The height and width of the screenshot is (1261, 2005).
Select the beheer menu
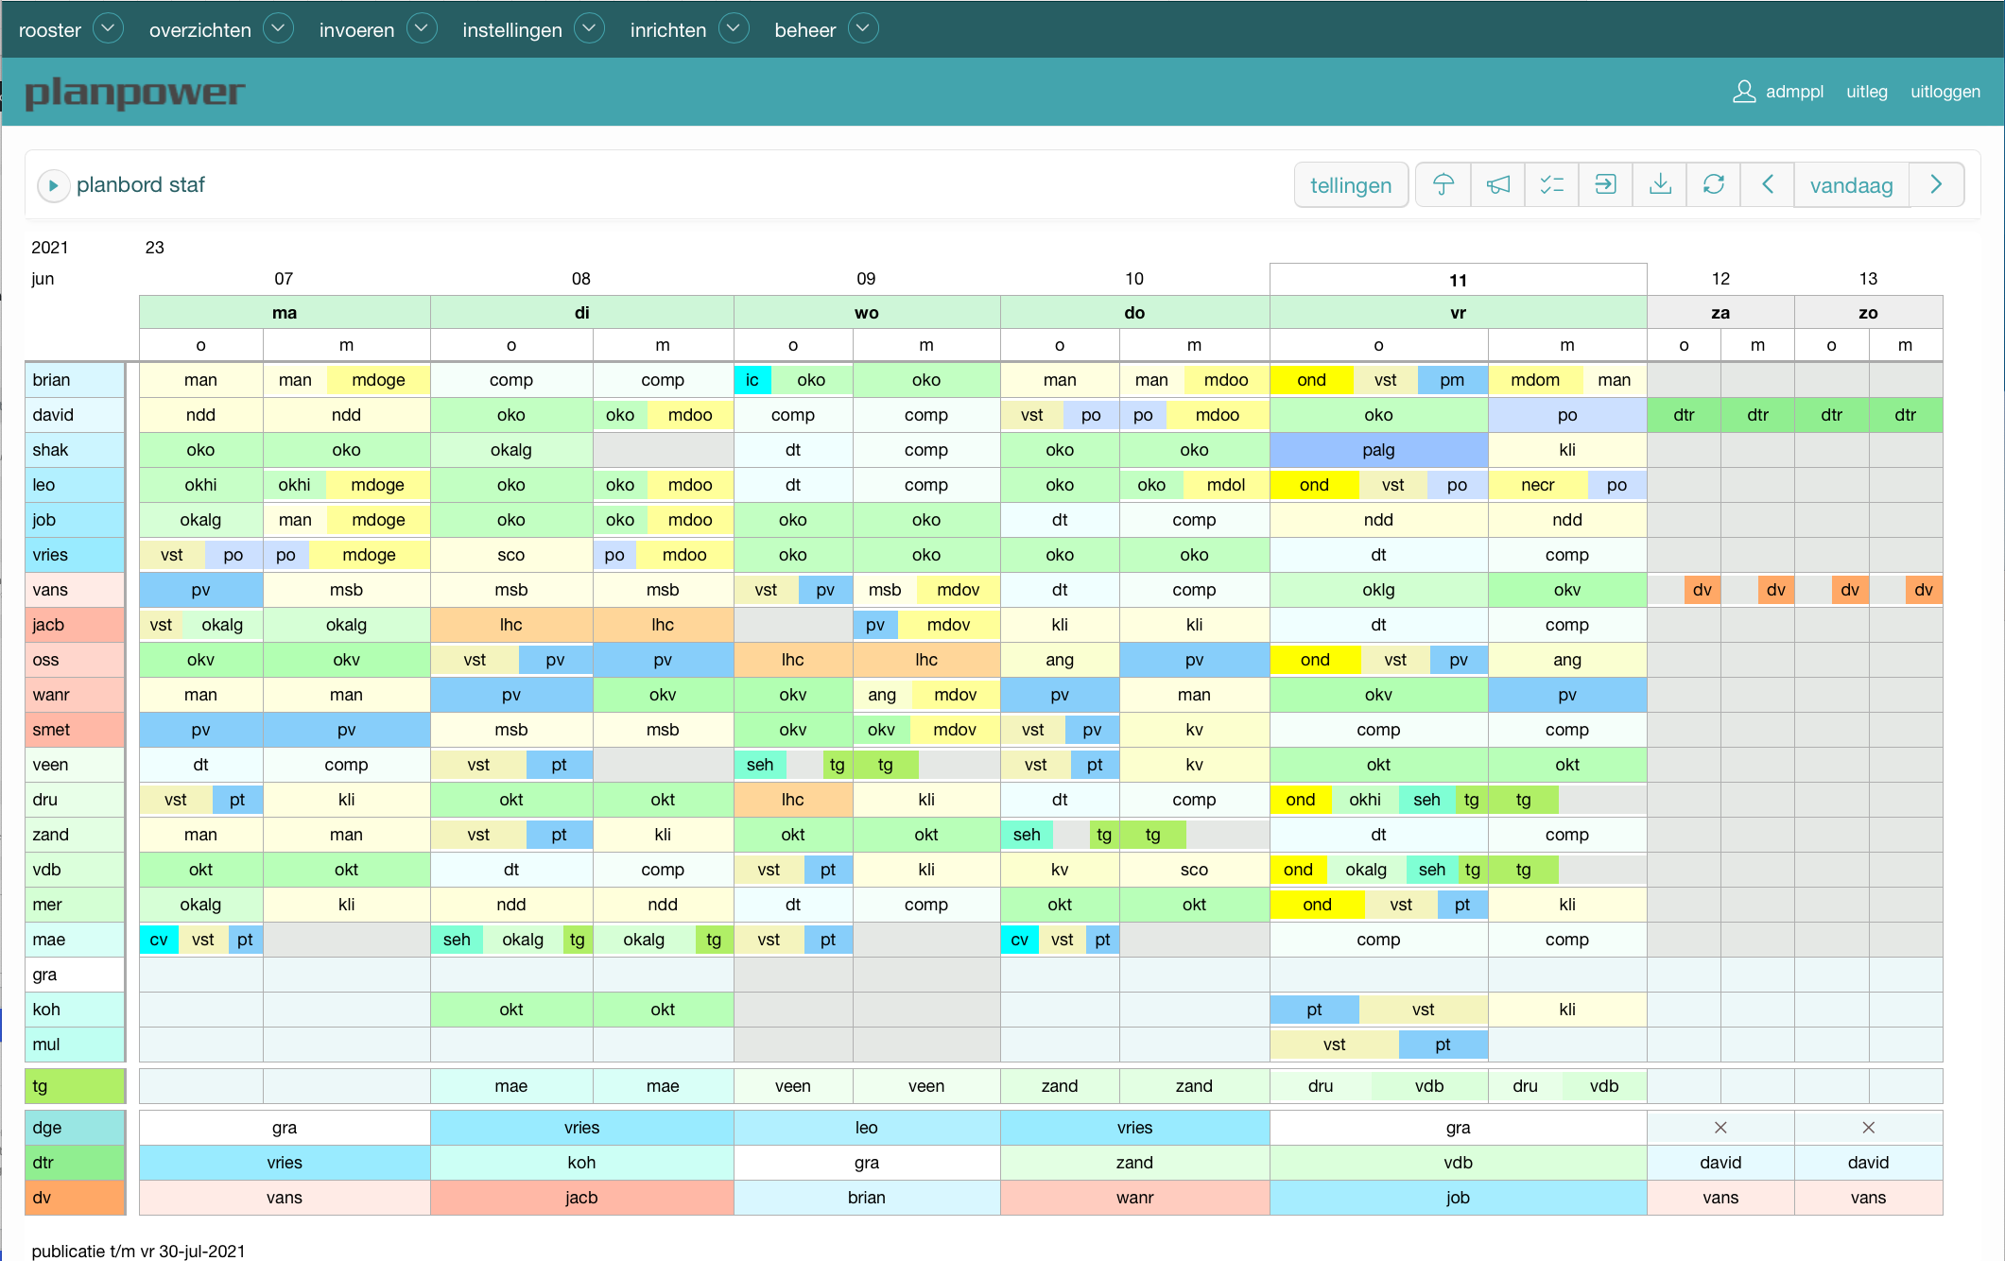(x=805, y=30)
